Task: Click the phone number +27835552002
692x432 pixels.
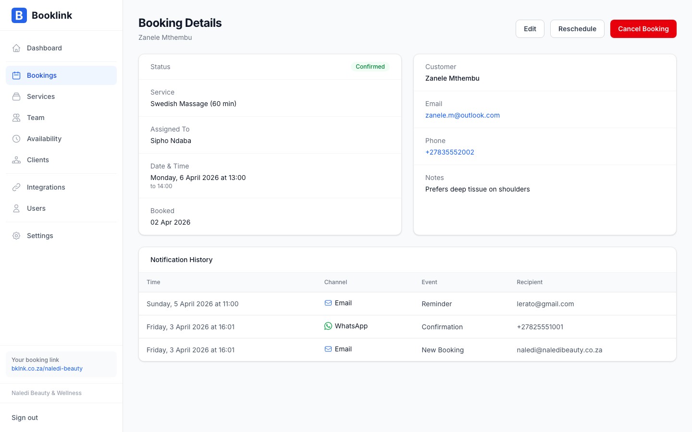Action: 450,152
